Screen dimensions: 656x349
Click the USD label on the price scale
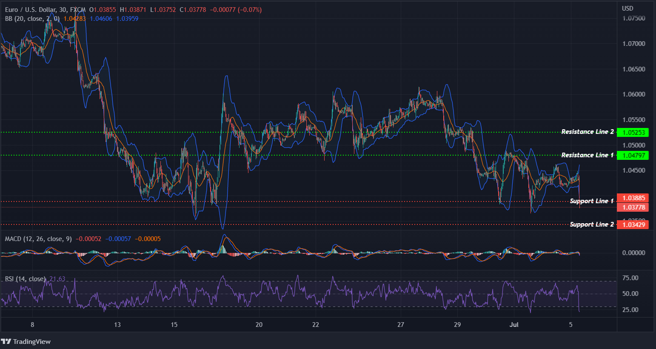pyautogui.click(x=627, y=8)
